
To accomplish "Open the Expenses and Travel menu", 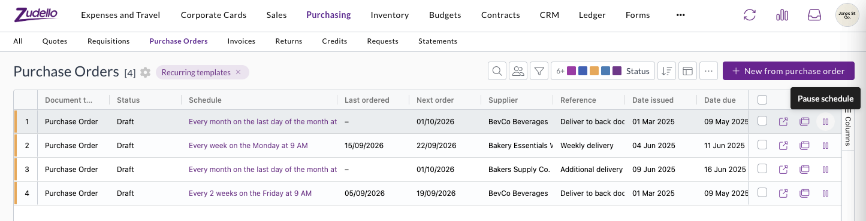I will (x=120, y=15).
